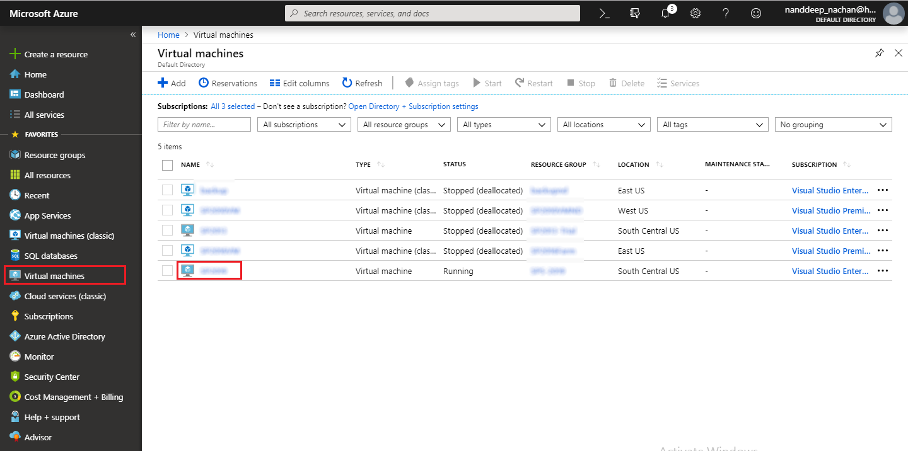Viewport: 908px width, 451px height.
Task: Open the All resource groups dropdown
Action: (x=404, y=125)
